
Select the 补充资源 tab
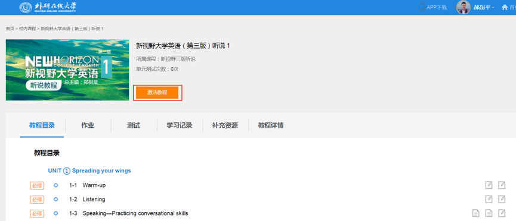[225, 125]
